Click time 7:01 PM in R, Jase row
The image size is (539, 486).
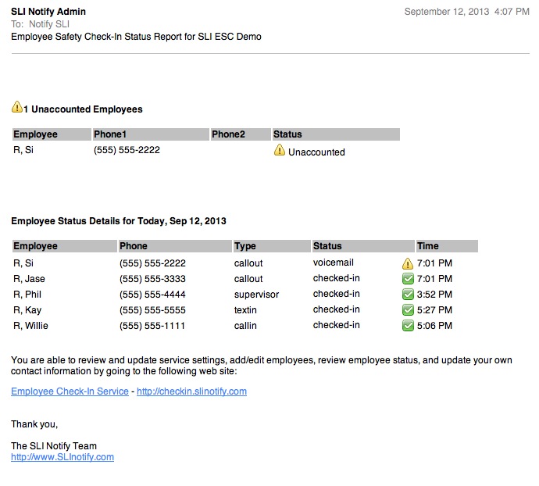coord(434,279)
